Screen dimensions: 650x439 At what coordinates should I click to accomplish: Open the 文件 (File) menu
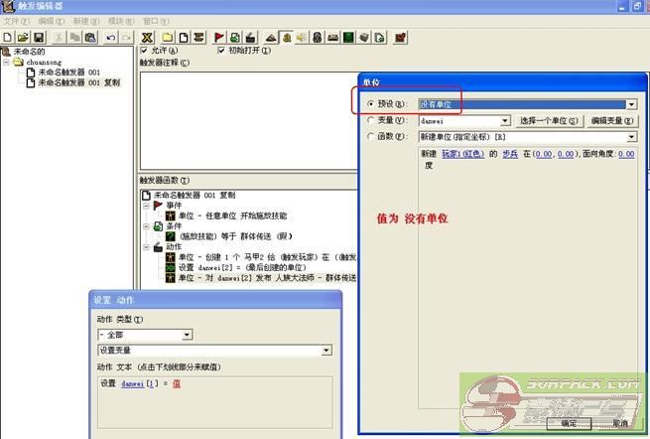pyautogui.click(x=14, y=20)
